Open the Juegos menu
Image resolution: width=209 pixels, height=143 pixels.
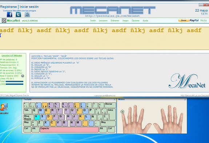[125, 21]
